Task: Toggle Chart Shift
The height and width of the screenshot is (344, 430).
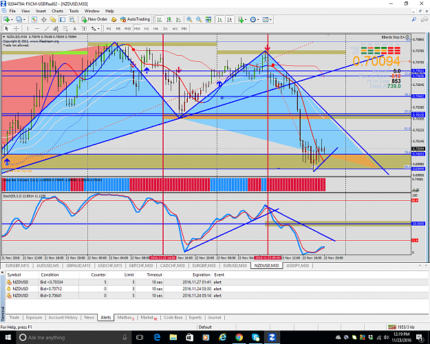Action: pyautogui.click(x=230, y=19)
